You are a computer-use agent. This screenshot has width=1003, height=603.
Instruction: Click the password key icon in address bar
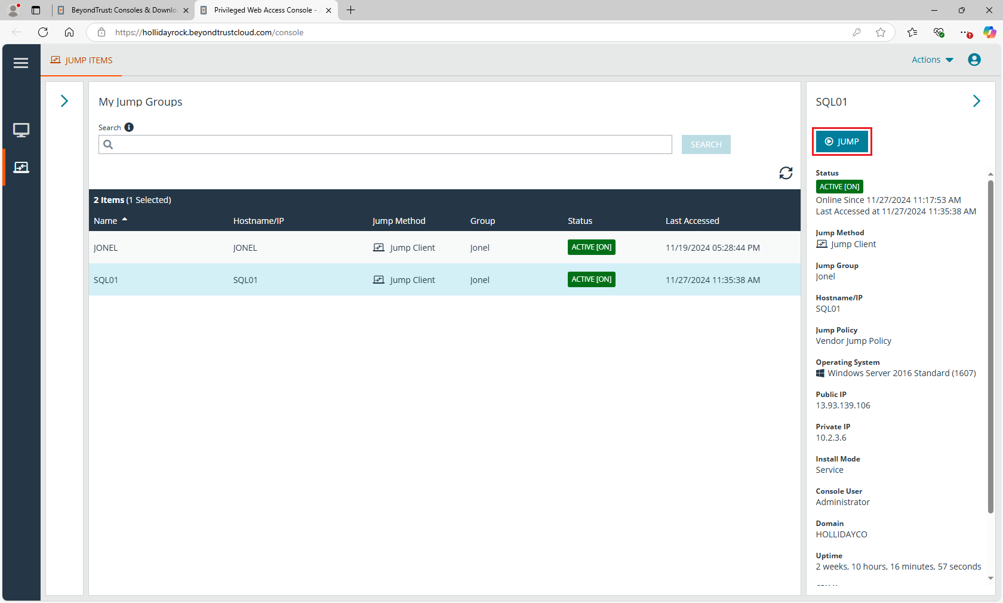point(857,32)
